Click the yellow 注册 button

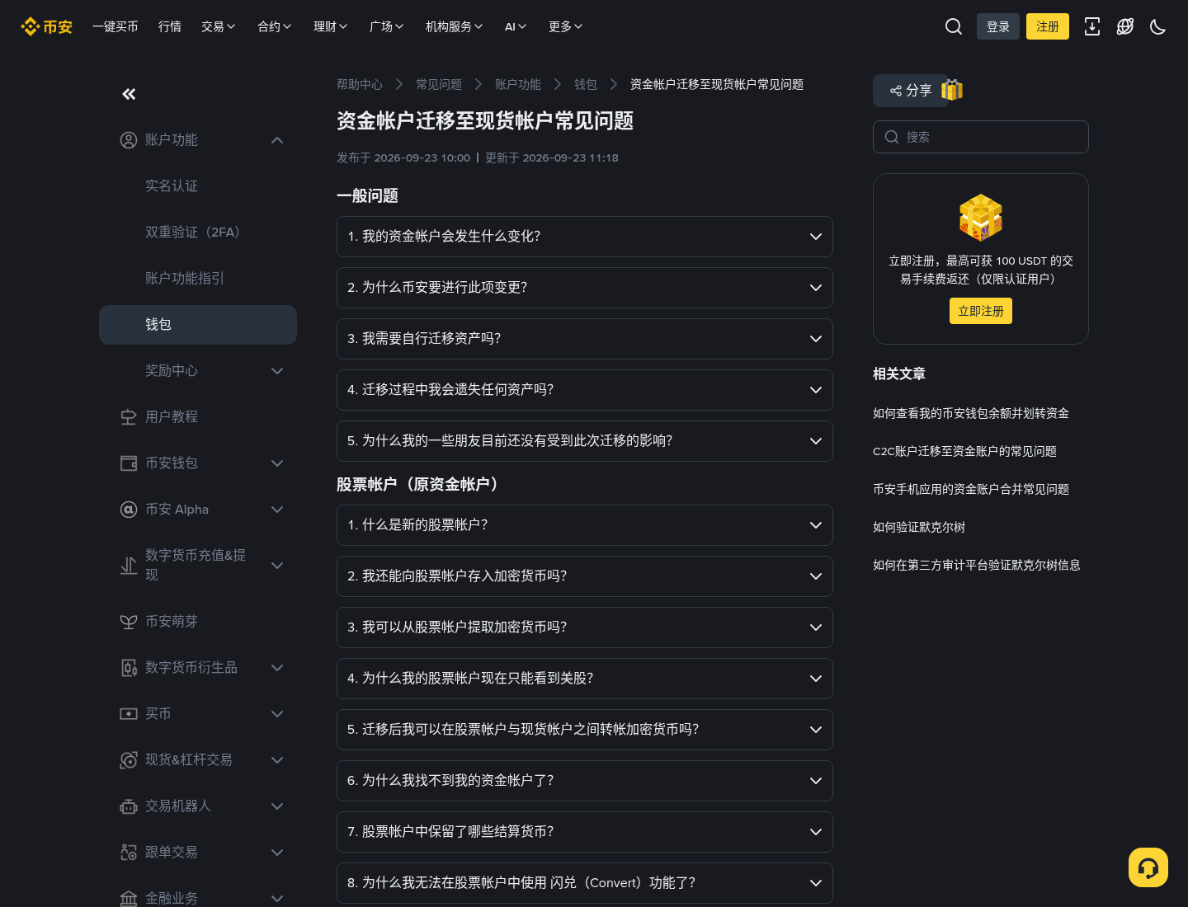coord(1048,26)
